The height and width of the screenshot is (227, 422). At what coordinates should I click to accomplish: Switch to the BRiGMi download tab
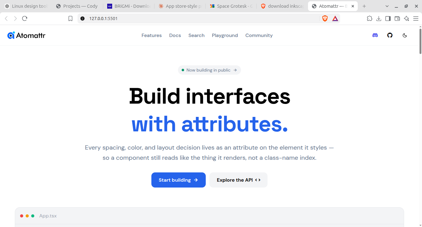pyautogui.click(x=128, y=6)
